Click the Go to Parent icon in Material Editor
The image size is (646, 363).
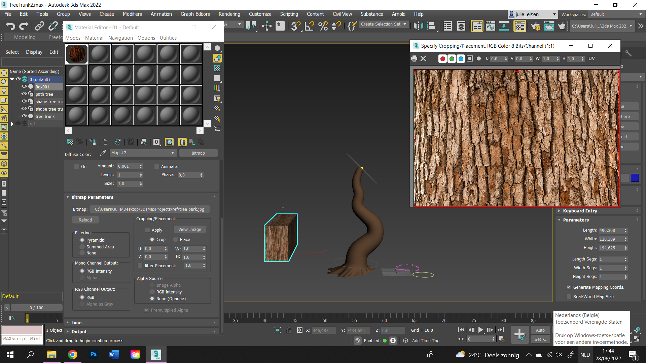(182, 142)
